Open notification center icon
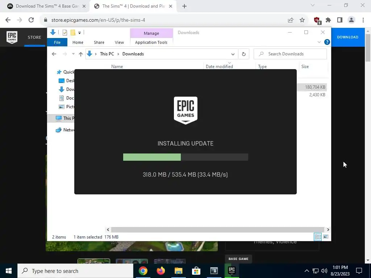This screenshot has height=278, width=371. pos(359,271)
